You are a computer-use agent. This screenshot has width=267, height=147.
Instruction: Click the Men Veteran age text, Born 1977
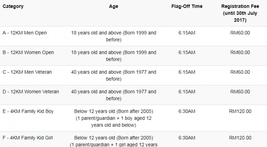114,76
